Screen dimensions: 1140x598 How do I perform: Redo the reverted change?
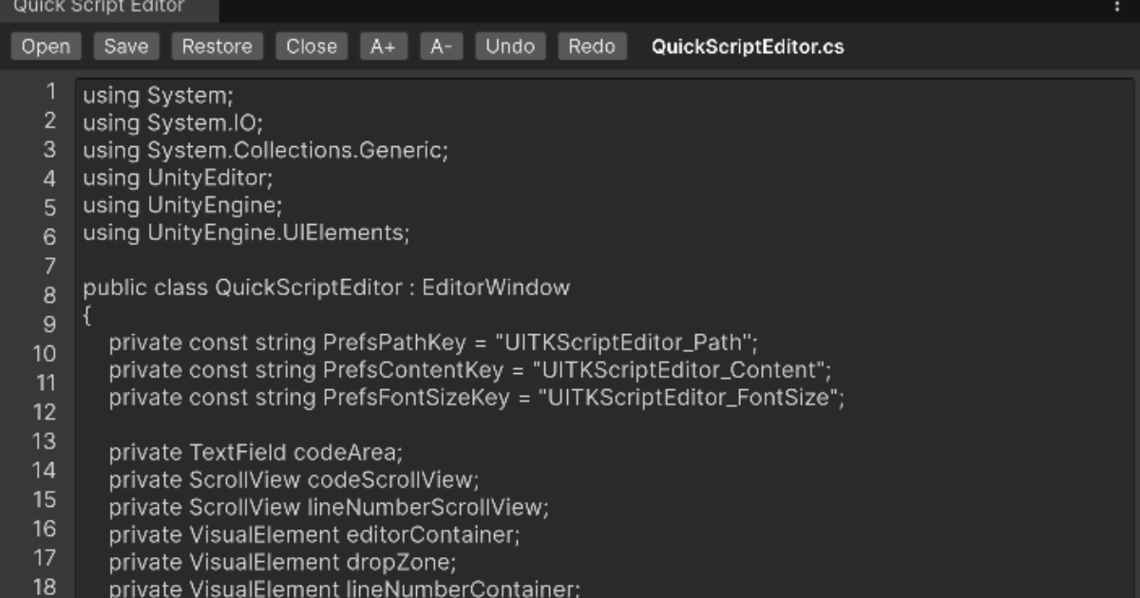592,46
